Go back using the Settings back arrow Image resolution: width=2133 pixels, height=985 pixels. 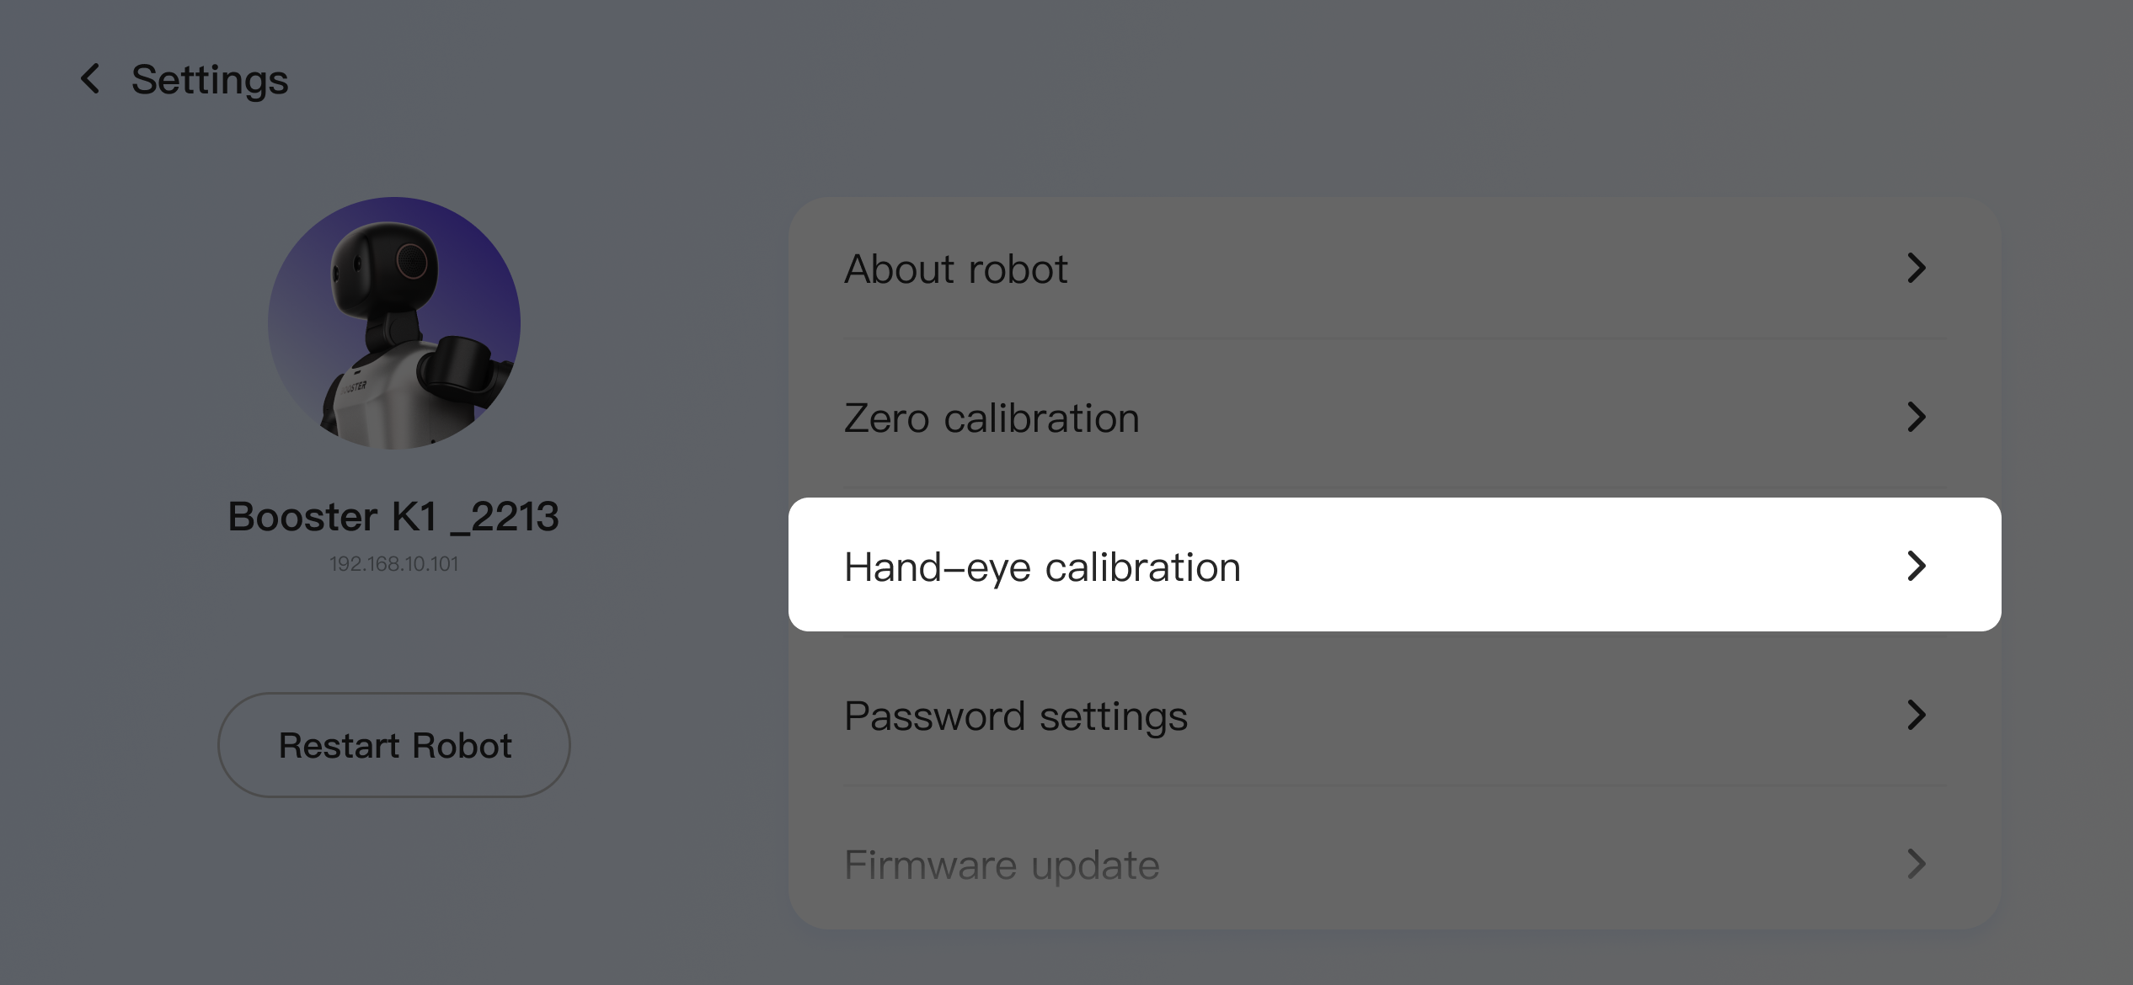click(90, 79)
